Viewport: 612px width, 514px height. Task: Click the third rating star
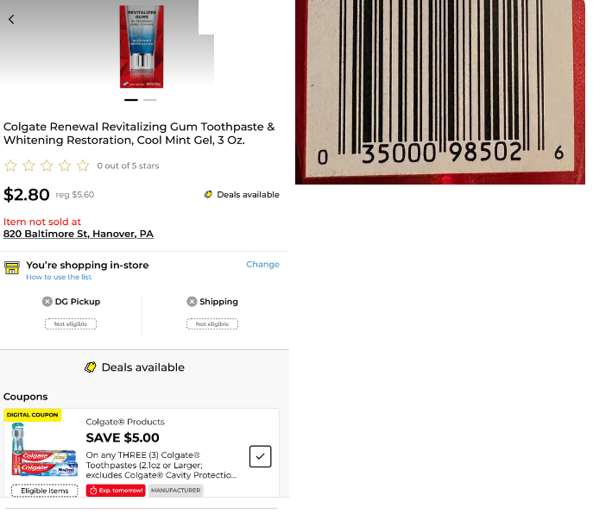(47, 166)
